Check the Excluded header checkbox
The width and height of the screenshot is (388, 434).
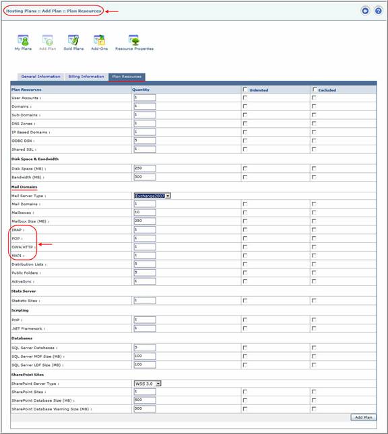pos(315,89)
